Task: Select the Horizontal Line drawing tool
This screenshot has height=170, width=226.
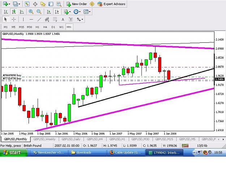Action: (31, 19)
